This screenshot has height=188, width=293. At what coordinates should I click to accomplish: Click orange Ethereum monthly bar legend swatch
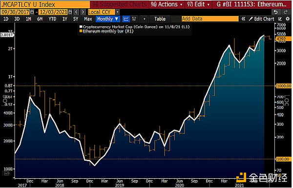click(81, 31)
